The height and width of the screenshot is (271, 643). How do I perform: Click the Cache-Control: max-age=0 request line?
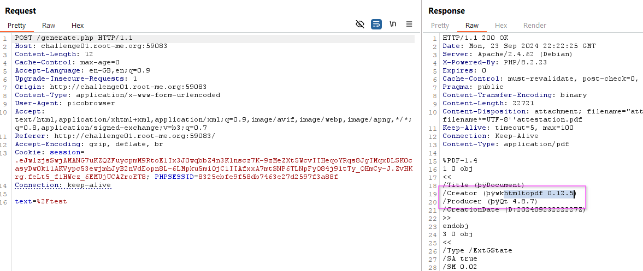pyautogui.click(x=67, y=62)
